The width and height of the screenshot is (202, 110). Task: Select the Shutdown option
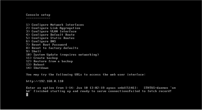pos(37,68)
